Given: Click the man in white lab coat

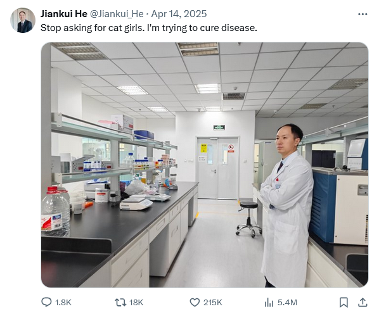Looking at the screenshot, I should pos(287,205).
